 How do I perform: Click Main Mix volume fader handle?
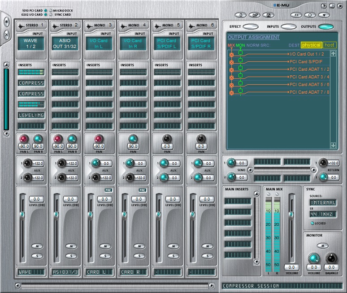tap(291, 215)
